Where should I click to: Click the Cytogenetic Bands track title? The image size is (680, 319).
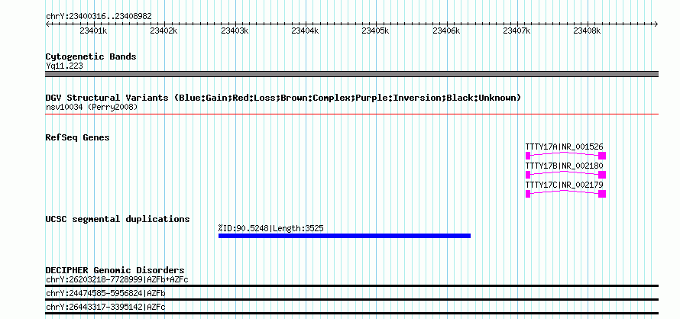tap(91, 56)
